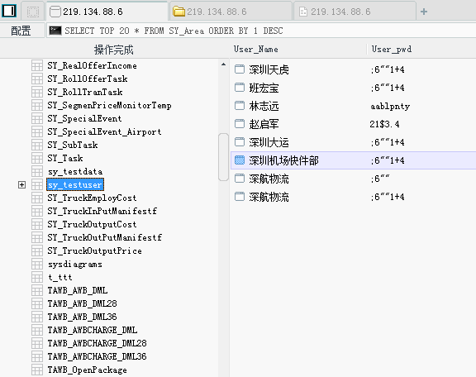
Task: Click row icon for 赵启军
Action: (240, 124)
